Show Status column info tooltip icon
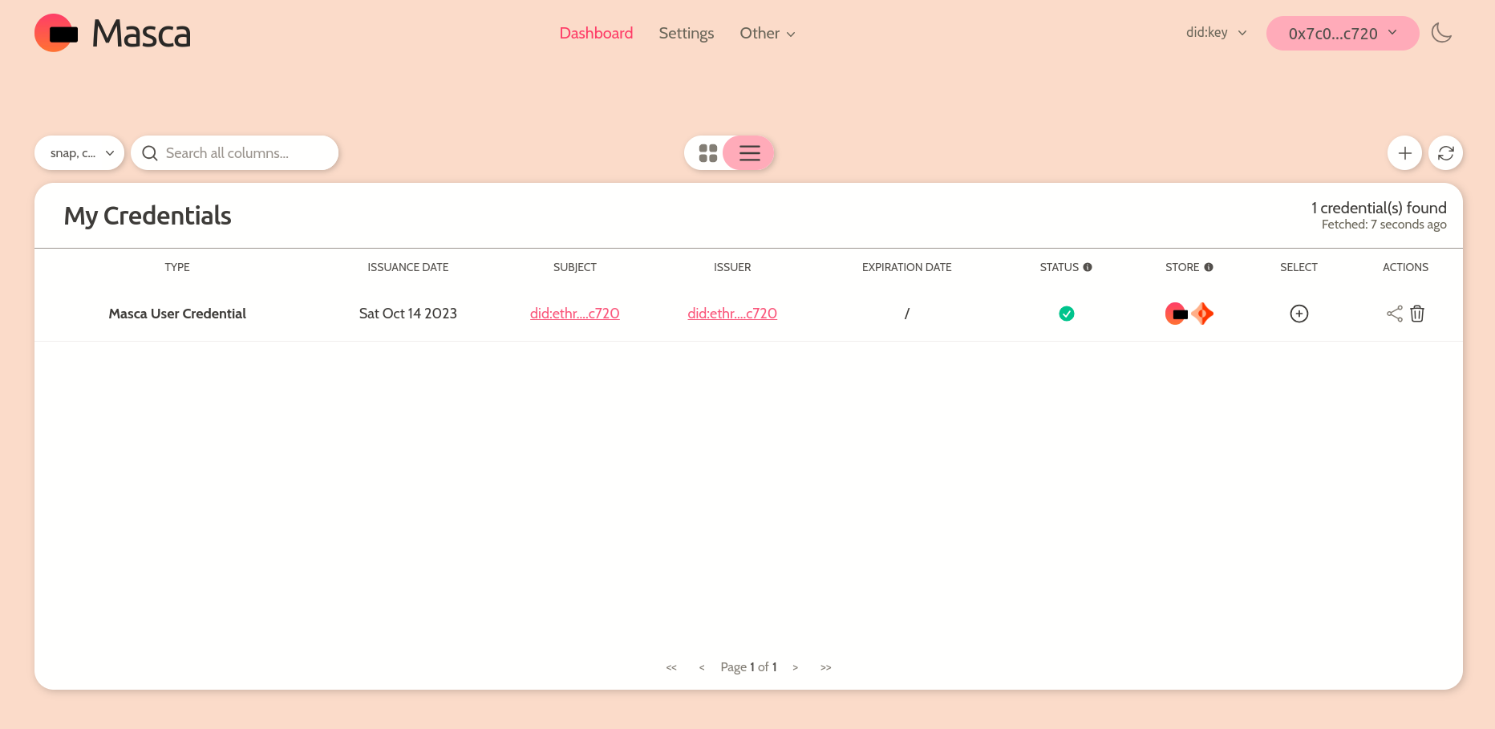Image resolution: width=1495 pixels, height=729 pixels. [1088, 267]
